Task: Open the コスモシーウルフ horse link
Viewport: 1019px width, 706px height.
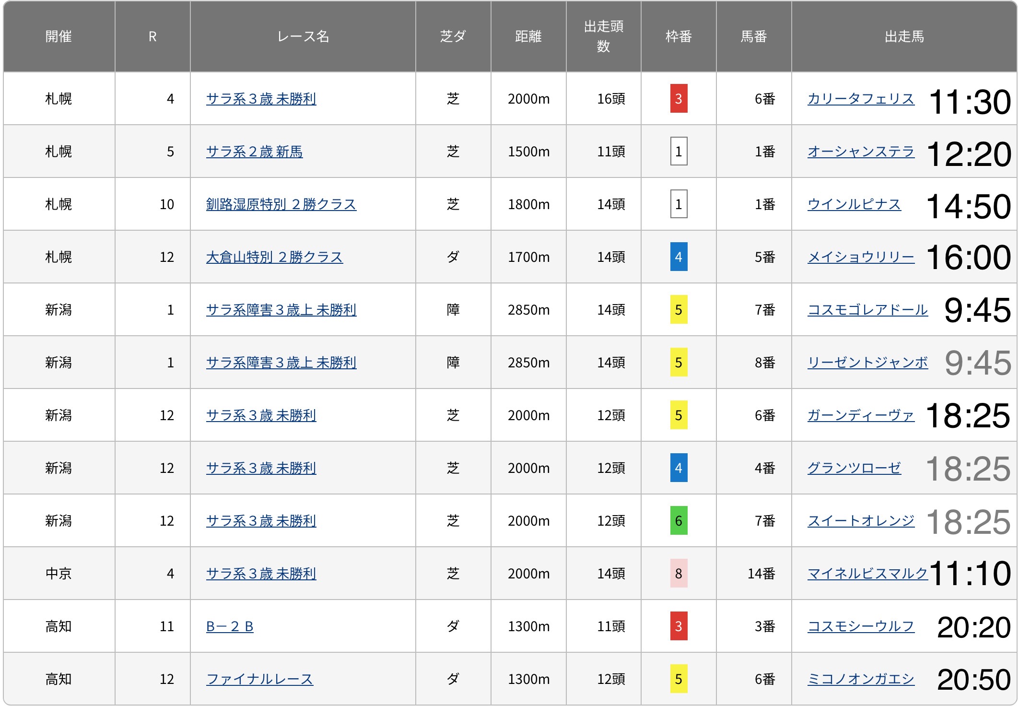Action: 860,626
